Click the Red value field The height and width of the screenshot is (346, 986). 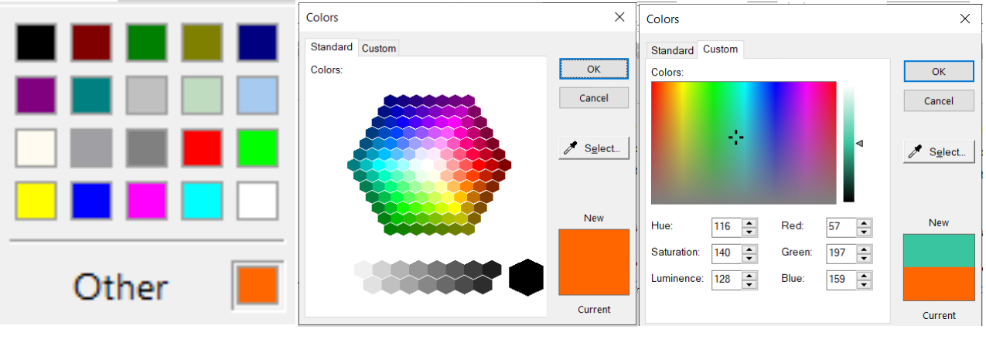[x=841, y=227]
